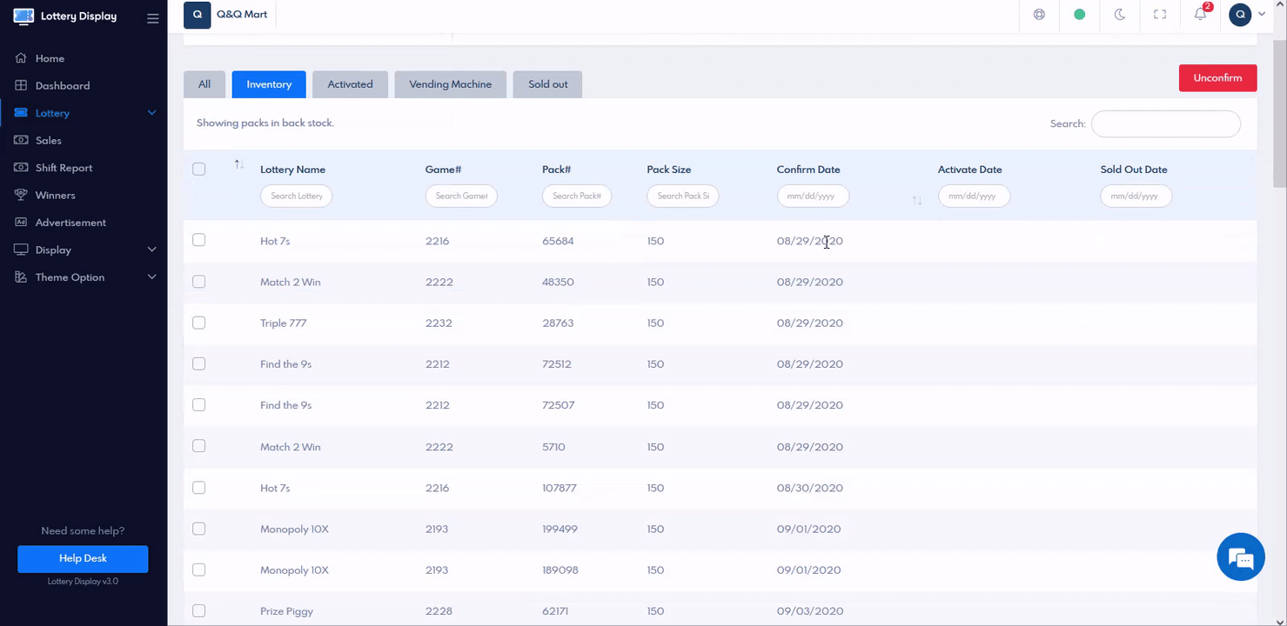Switch to the Sold out tab

(547, 84)
